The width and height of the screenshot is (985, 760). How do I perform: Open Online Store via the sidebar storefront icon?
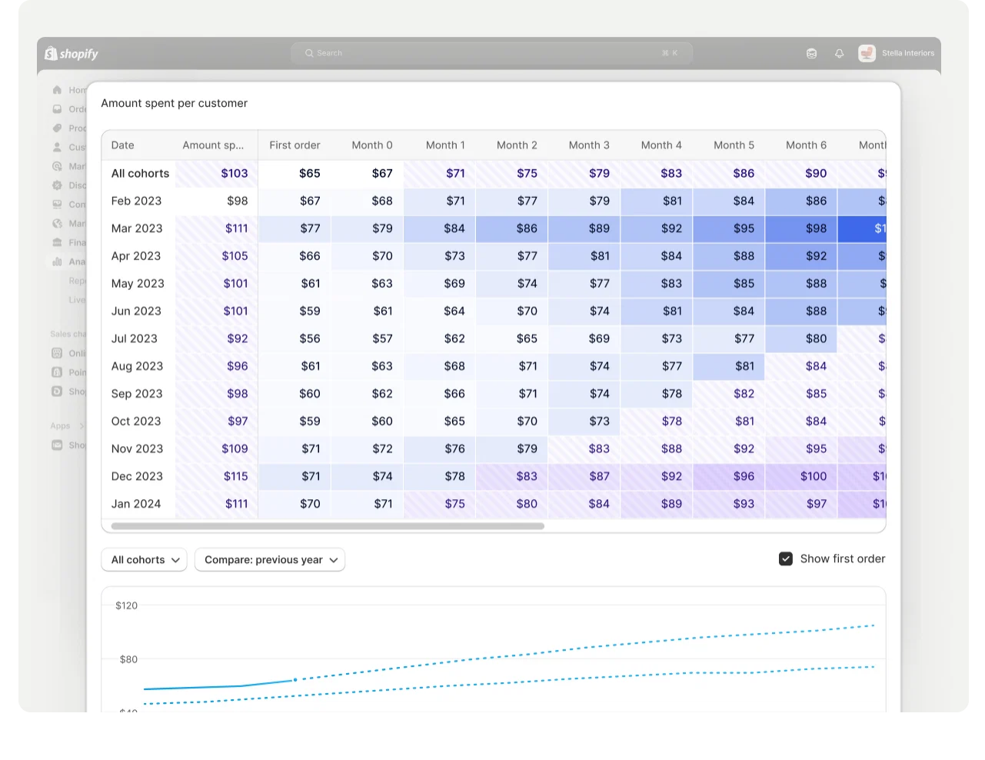(57, 353)
